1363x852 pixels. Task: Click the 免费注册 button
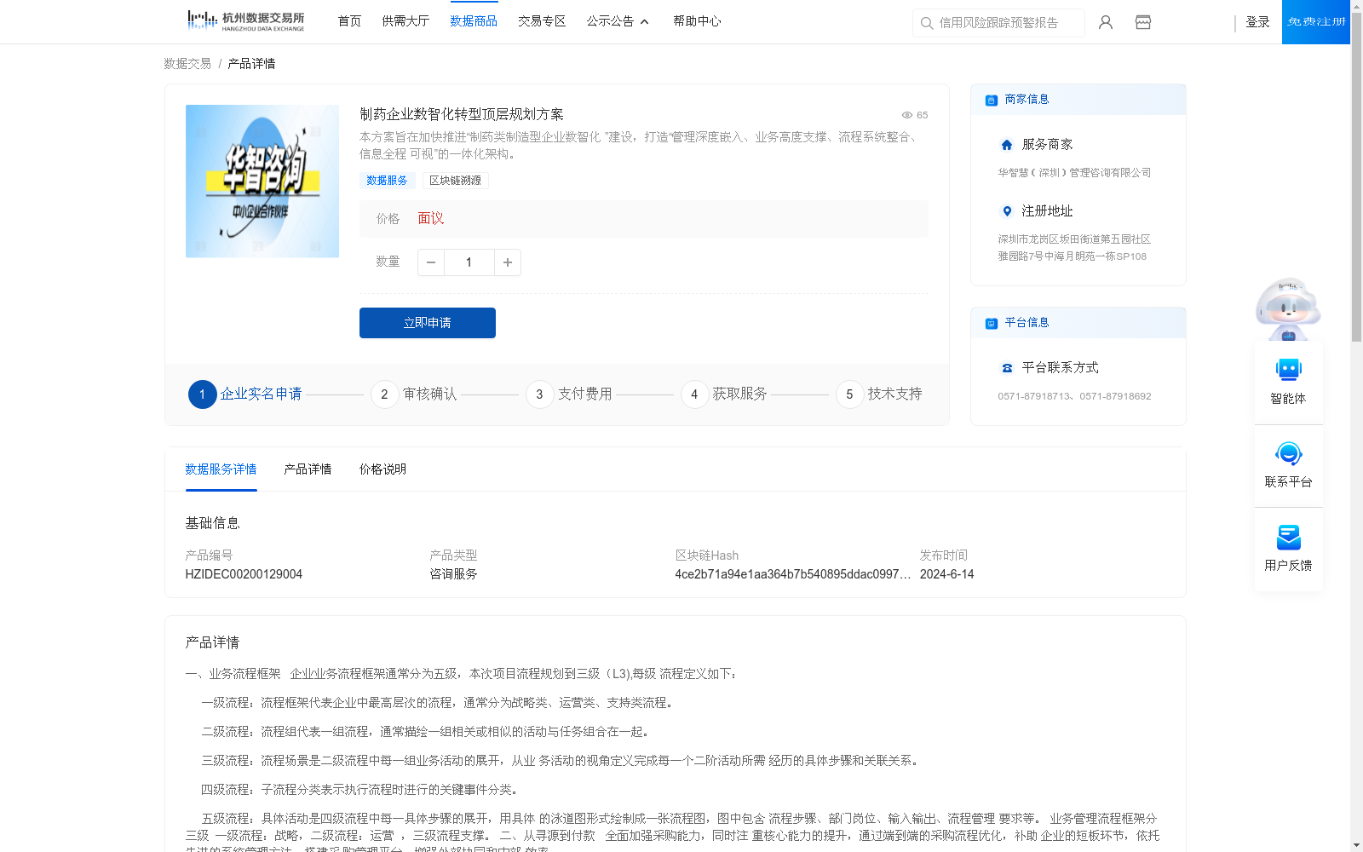1316,22
